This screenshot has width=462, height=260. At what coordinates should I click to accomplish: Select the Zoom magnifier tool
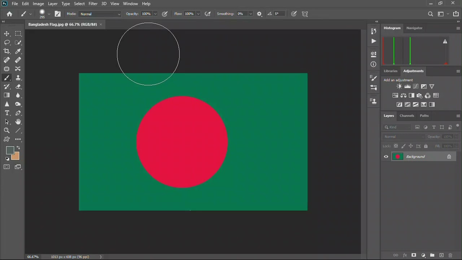tap(7, 130)
